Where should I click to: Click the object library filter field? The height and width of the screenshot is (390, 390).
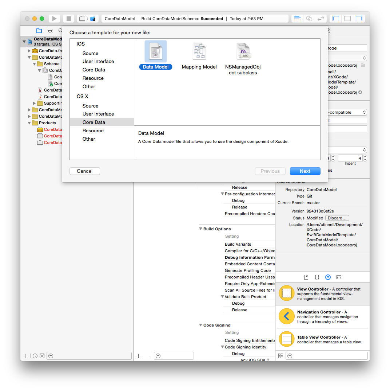pyautogui.click(x=327, y=356)
